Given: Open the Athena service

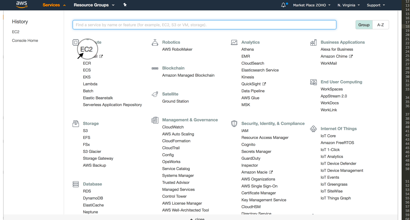Looking at the screenshot, I should [x=248, y=49].
